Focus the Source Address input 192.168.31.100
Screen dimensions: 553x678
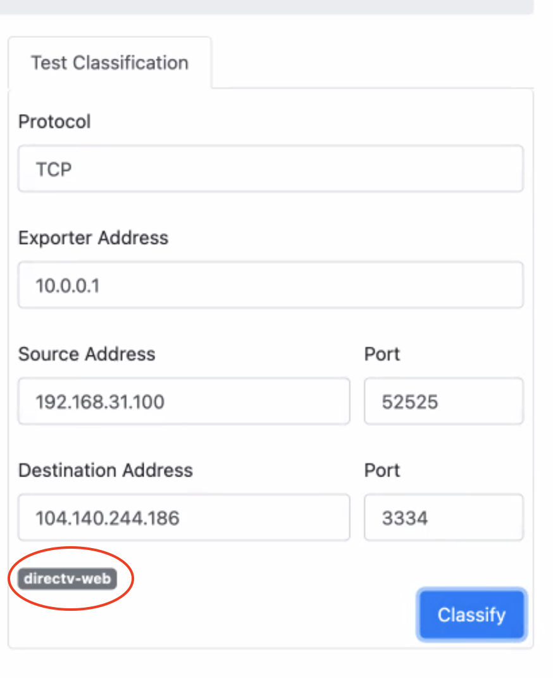tap(183, 401)
